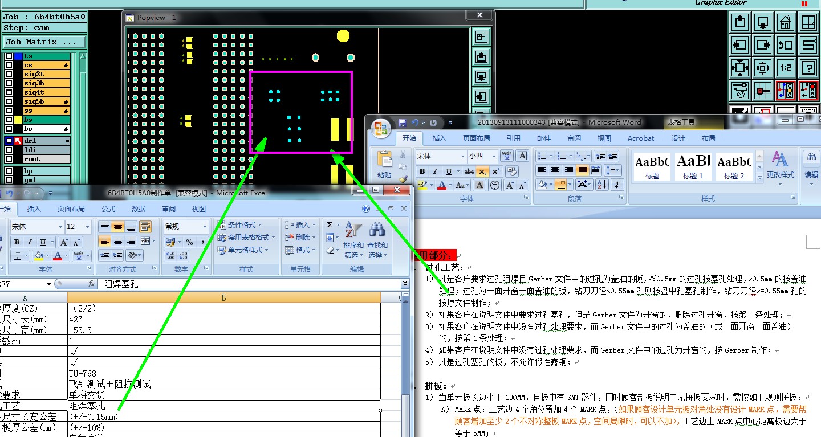Click the Save icon in Word quick access
Viewport: 821px width, 437px height.
tap(403, 122)
